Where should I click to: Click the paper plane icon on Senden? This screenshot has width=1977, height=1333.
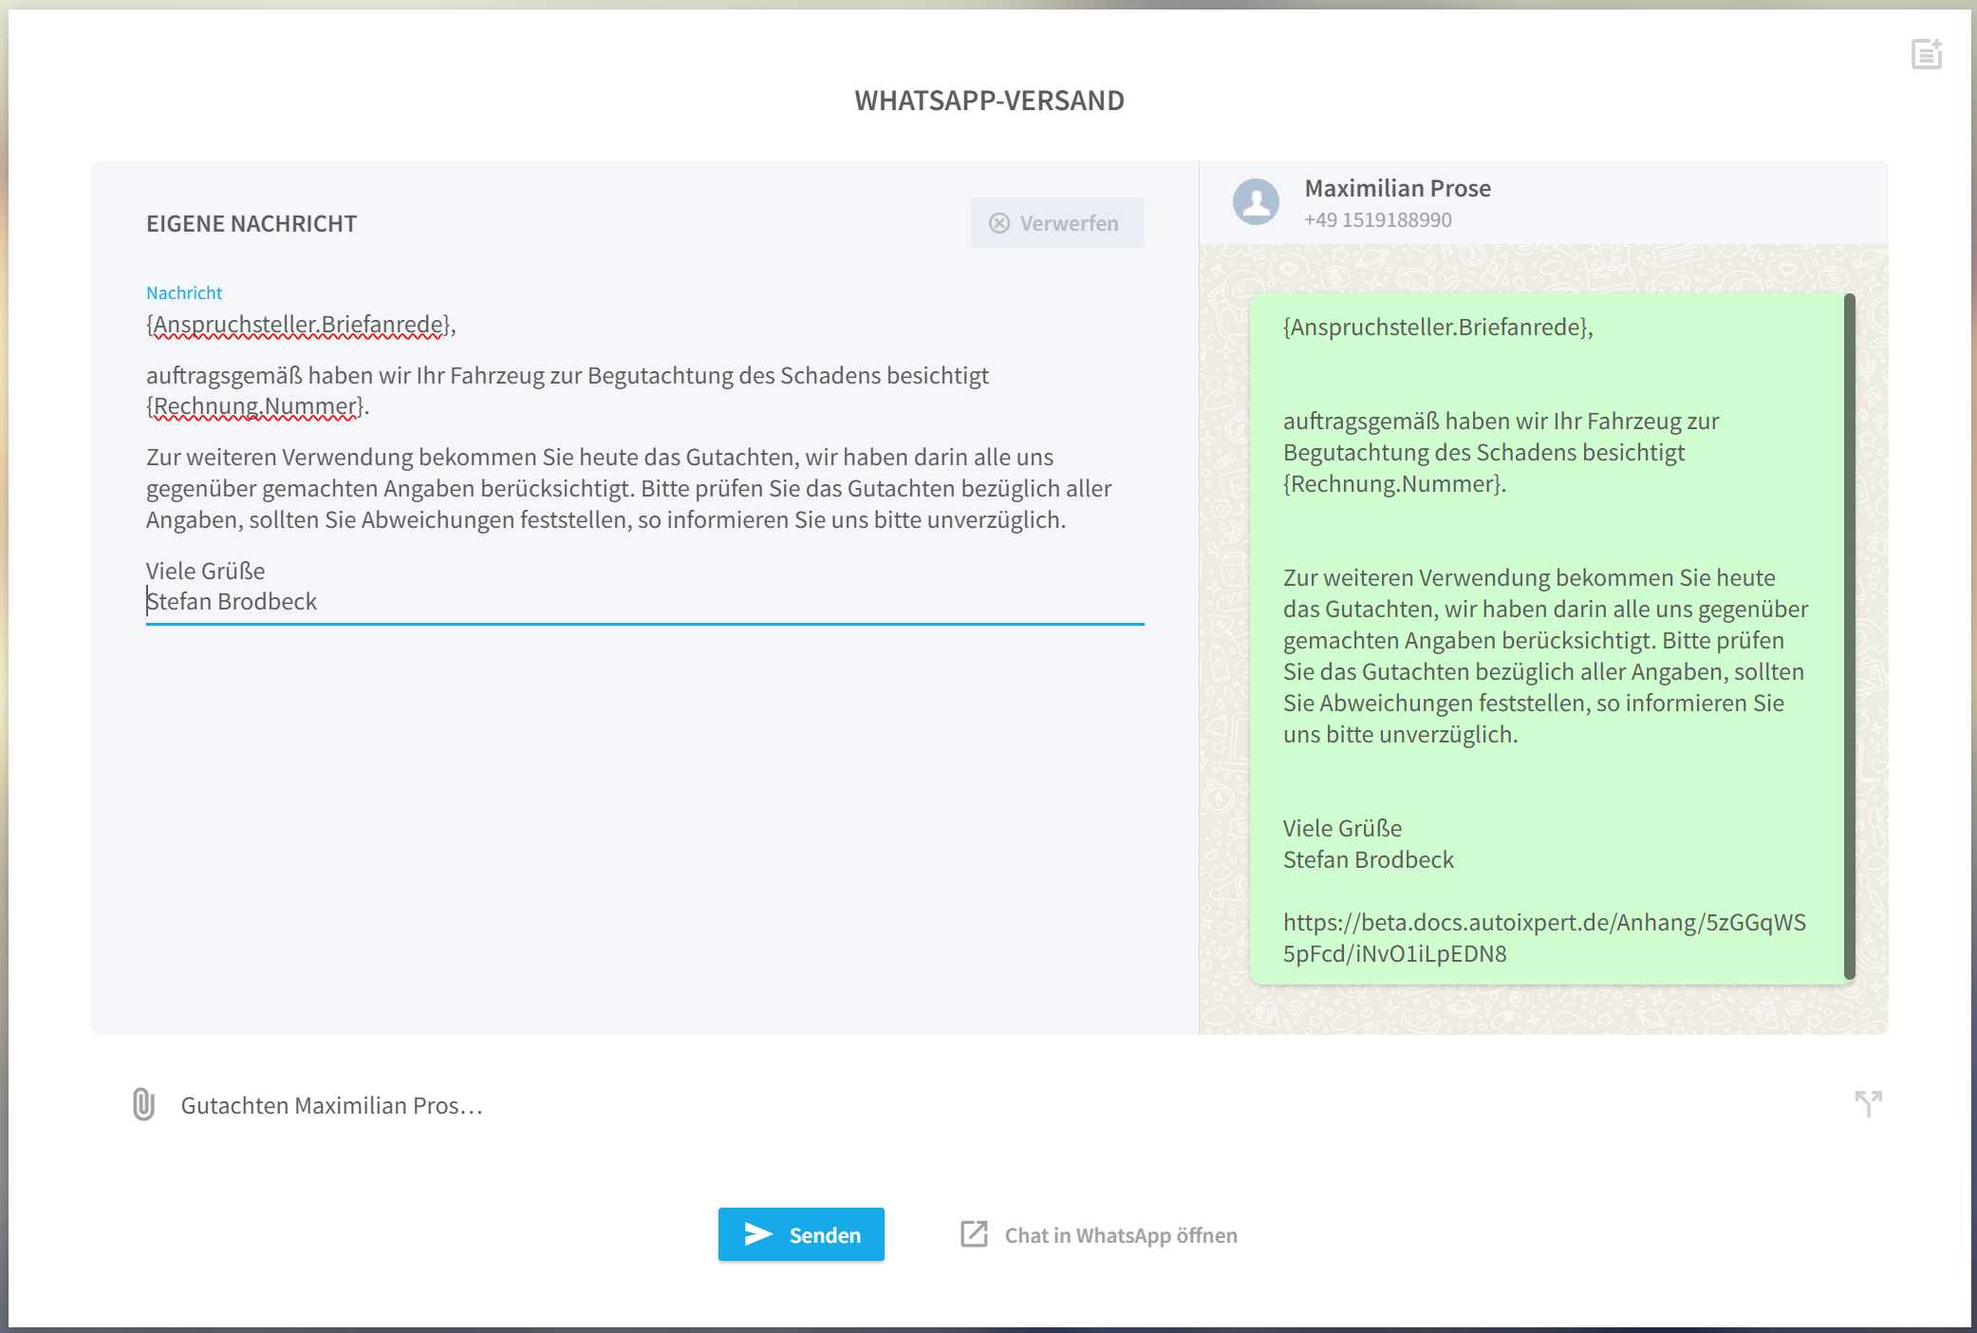tap(758, 1233)
